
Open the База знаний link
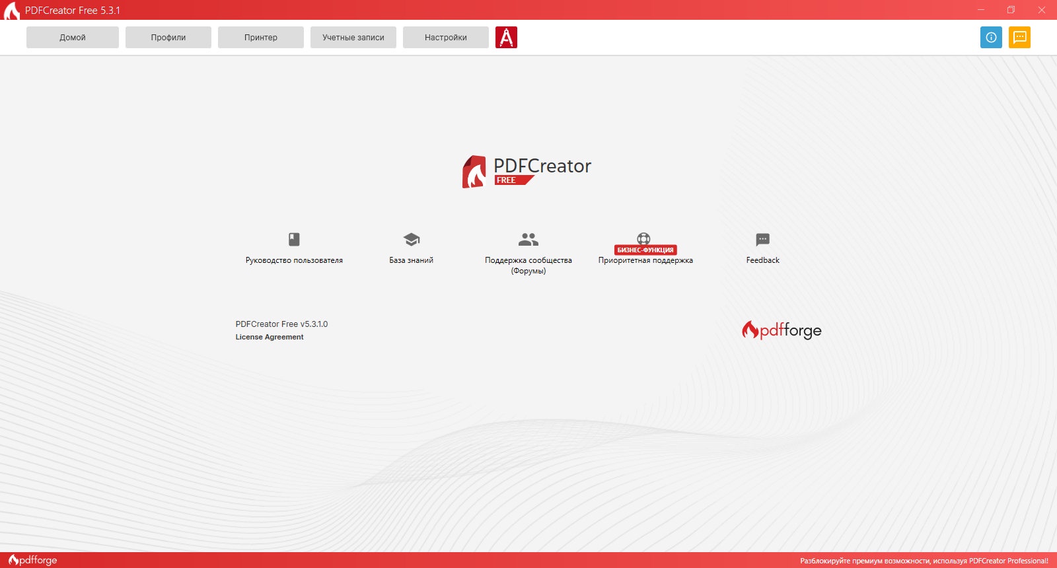(412, 260)
